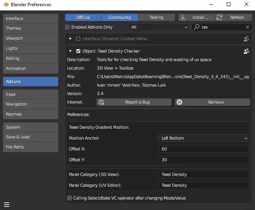Screen dimensions: 255x210
Task: Click the magnifier search icon
Action: [x=196, y=27]
